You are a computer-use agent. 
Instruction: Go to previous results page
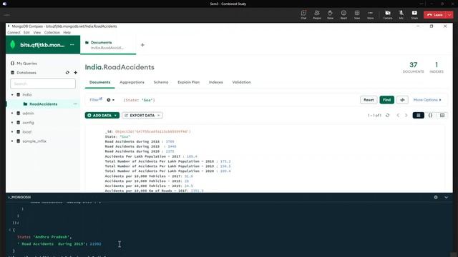point(398,116)
